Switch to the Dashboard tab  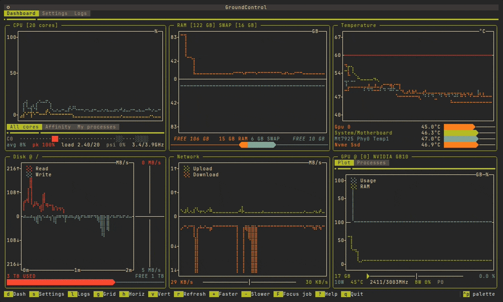(21, 13)
